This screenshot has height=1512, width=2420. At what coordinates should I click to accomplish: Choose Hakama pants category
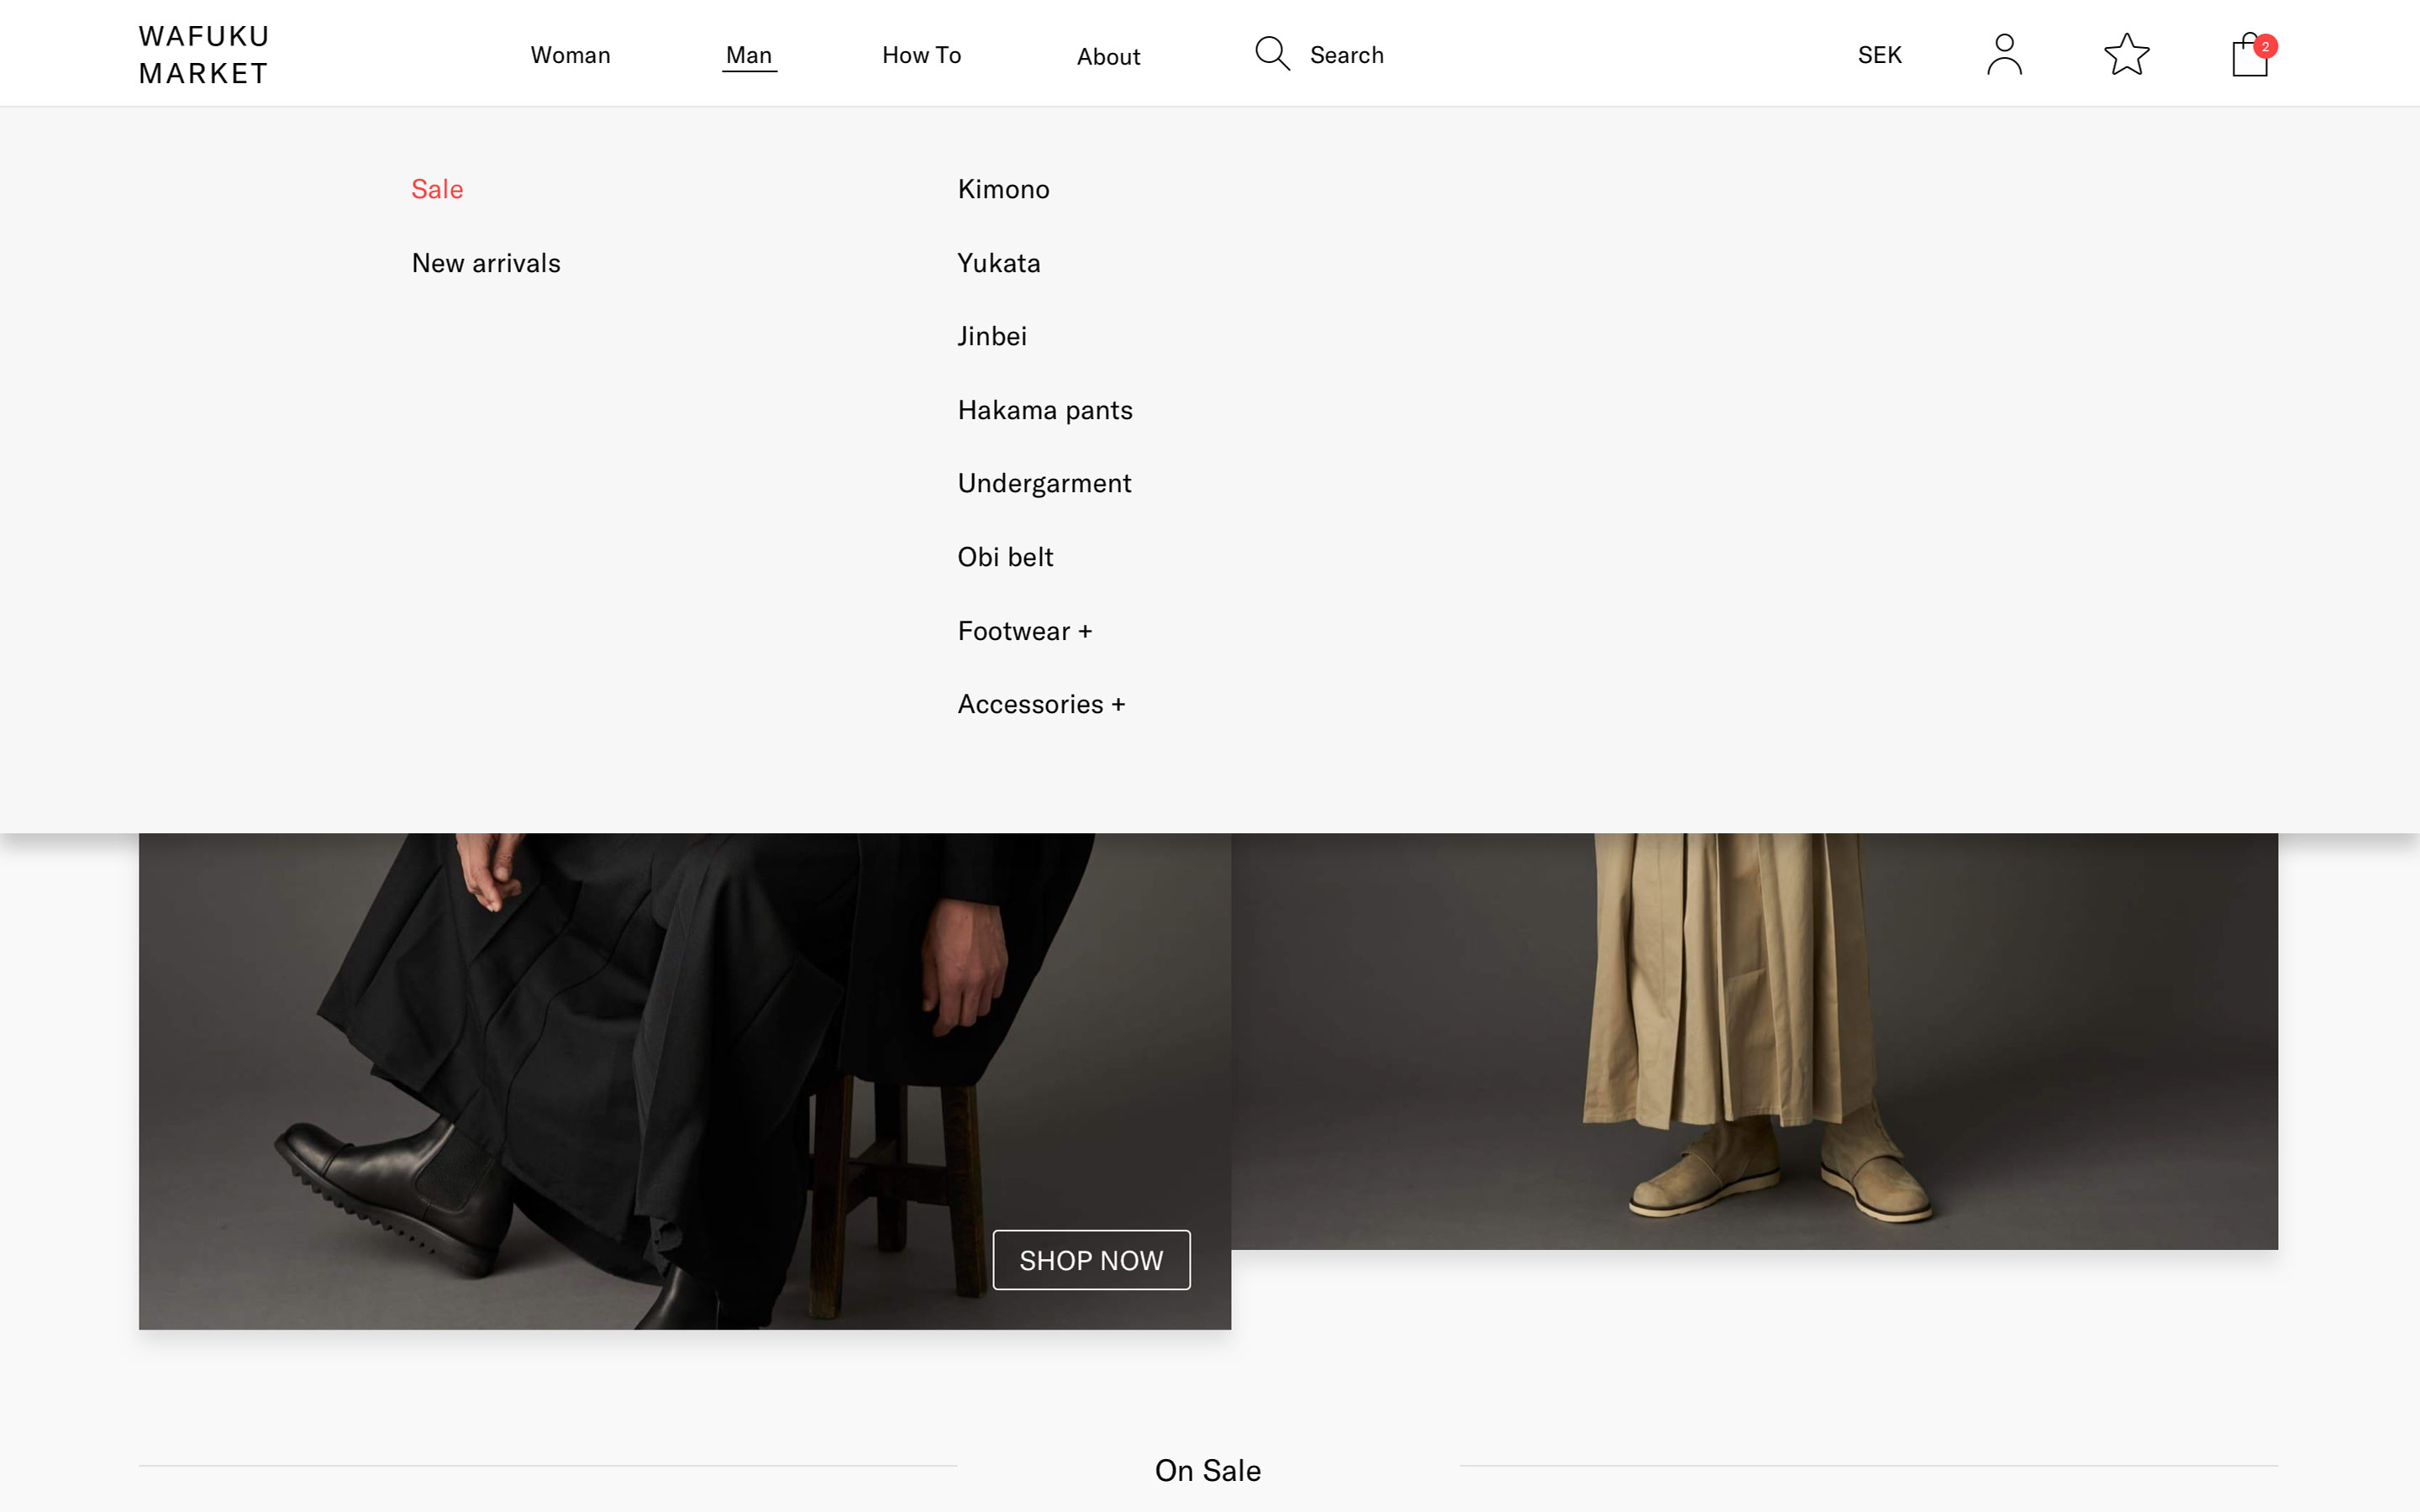(x=1045, y=410)
